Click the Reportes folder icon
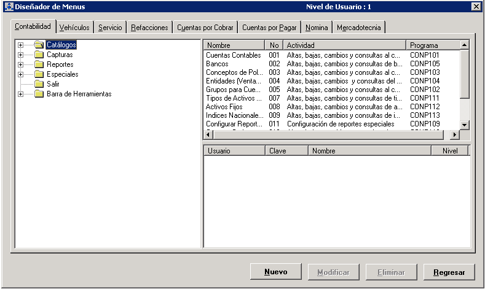 pyautogui.click(x=39, y=64)
